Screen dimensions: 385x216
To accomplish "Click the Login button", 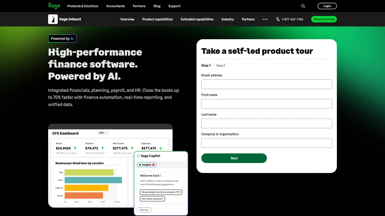I will [327, 6].
